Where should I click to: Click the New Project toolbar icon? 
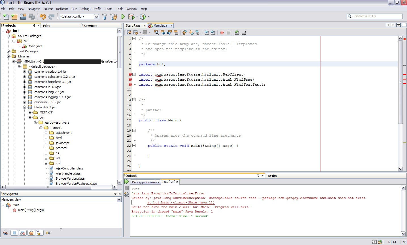coord(14,16)
